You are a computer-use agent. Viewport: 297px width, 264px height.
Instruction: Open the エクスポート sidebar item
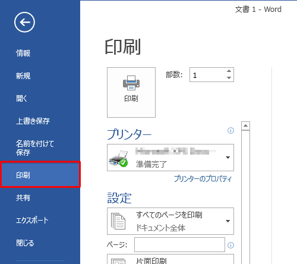[32, 221]
